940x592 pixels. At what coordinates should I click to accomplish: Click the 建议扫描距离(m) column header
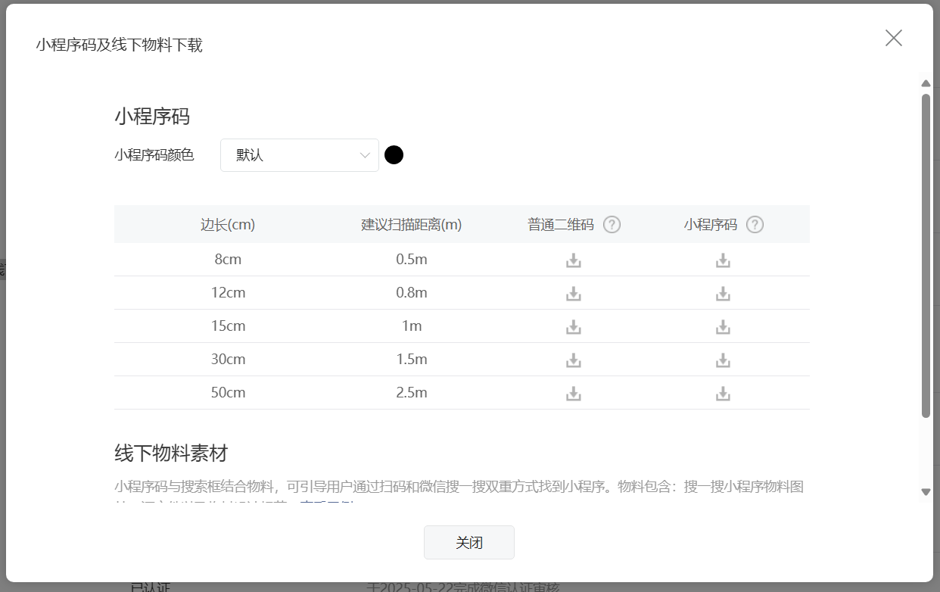point(412,225)
